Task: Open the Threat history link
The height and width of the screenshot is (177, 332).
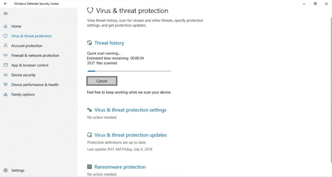Action: tap(109, 43)
